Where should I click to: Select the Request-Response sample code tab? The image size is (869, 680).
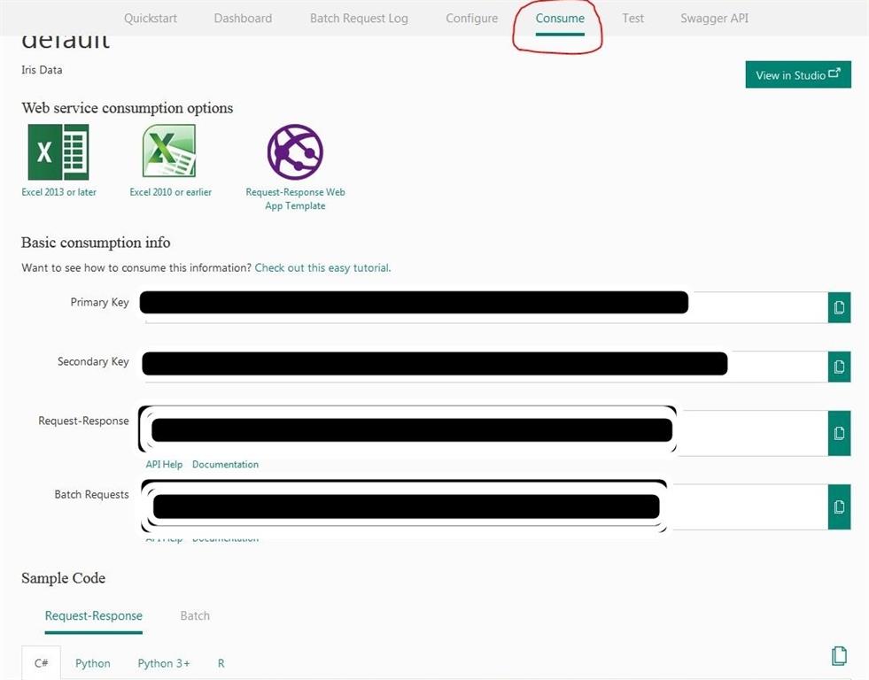click(x=94, y=615)
